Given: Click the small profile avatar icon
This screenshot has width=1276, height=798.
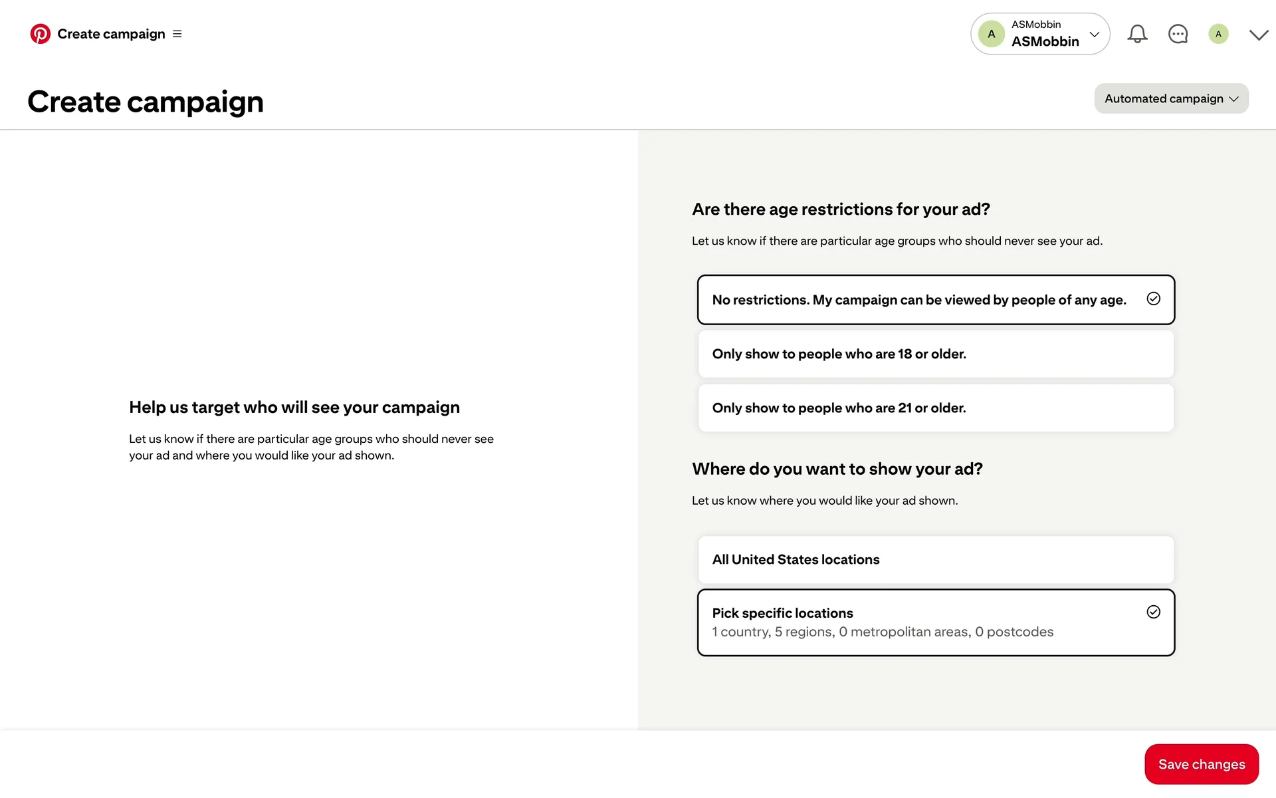Looking at the screenshot, I should (x=1218, y=34).
